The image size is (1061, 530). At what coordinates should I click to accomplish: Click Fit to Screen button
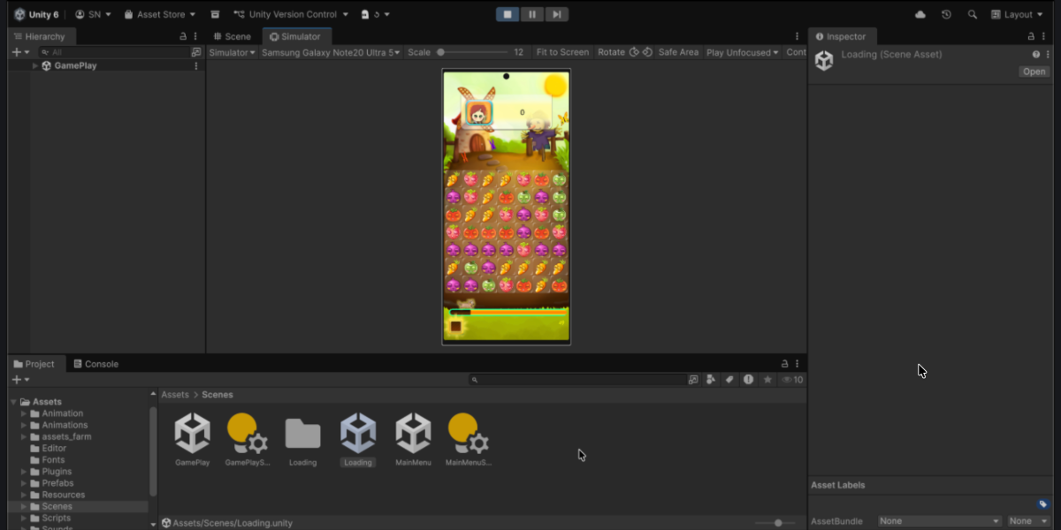[x=562, y=52]
